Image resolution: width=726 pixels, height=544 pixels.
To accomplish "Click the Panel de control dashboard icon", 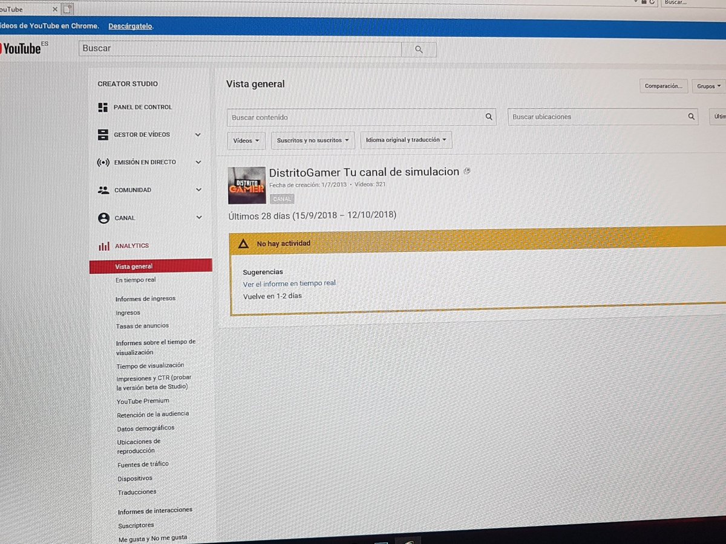I will point(103,107).
